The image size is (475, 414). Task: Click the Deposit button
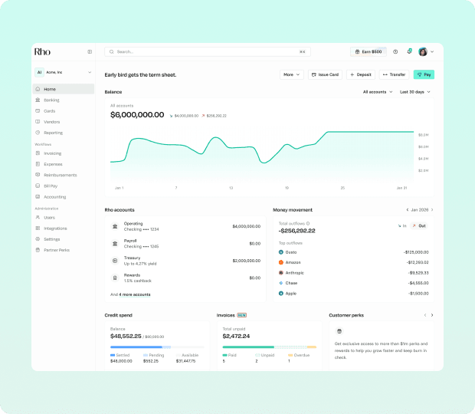[x=361, y=74]
